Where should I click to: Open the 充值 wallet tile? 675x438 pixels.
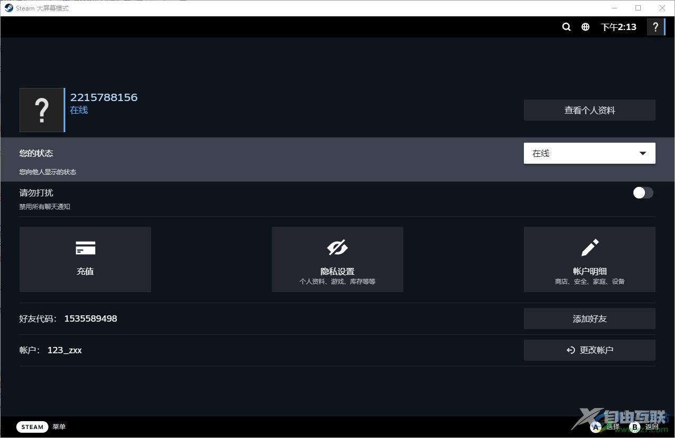pos(85,260)
